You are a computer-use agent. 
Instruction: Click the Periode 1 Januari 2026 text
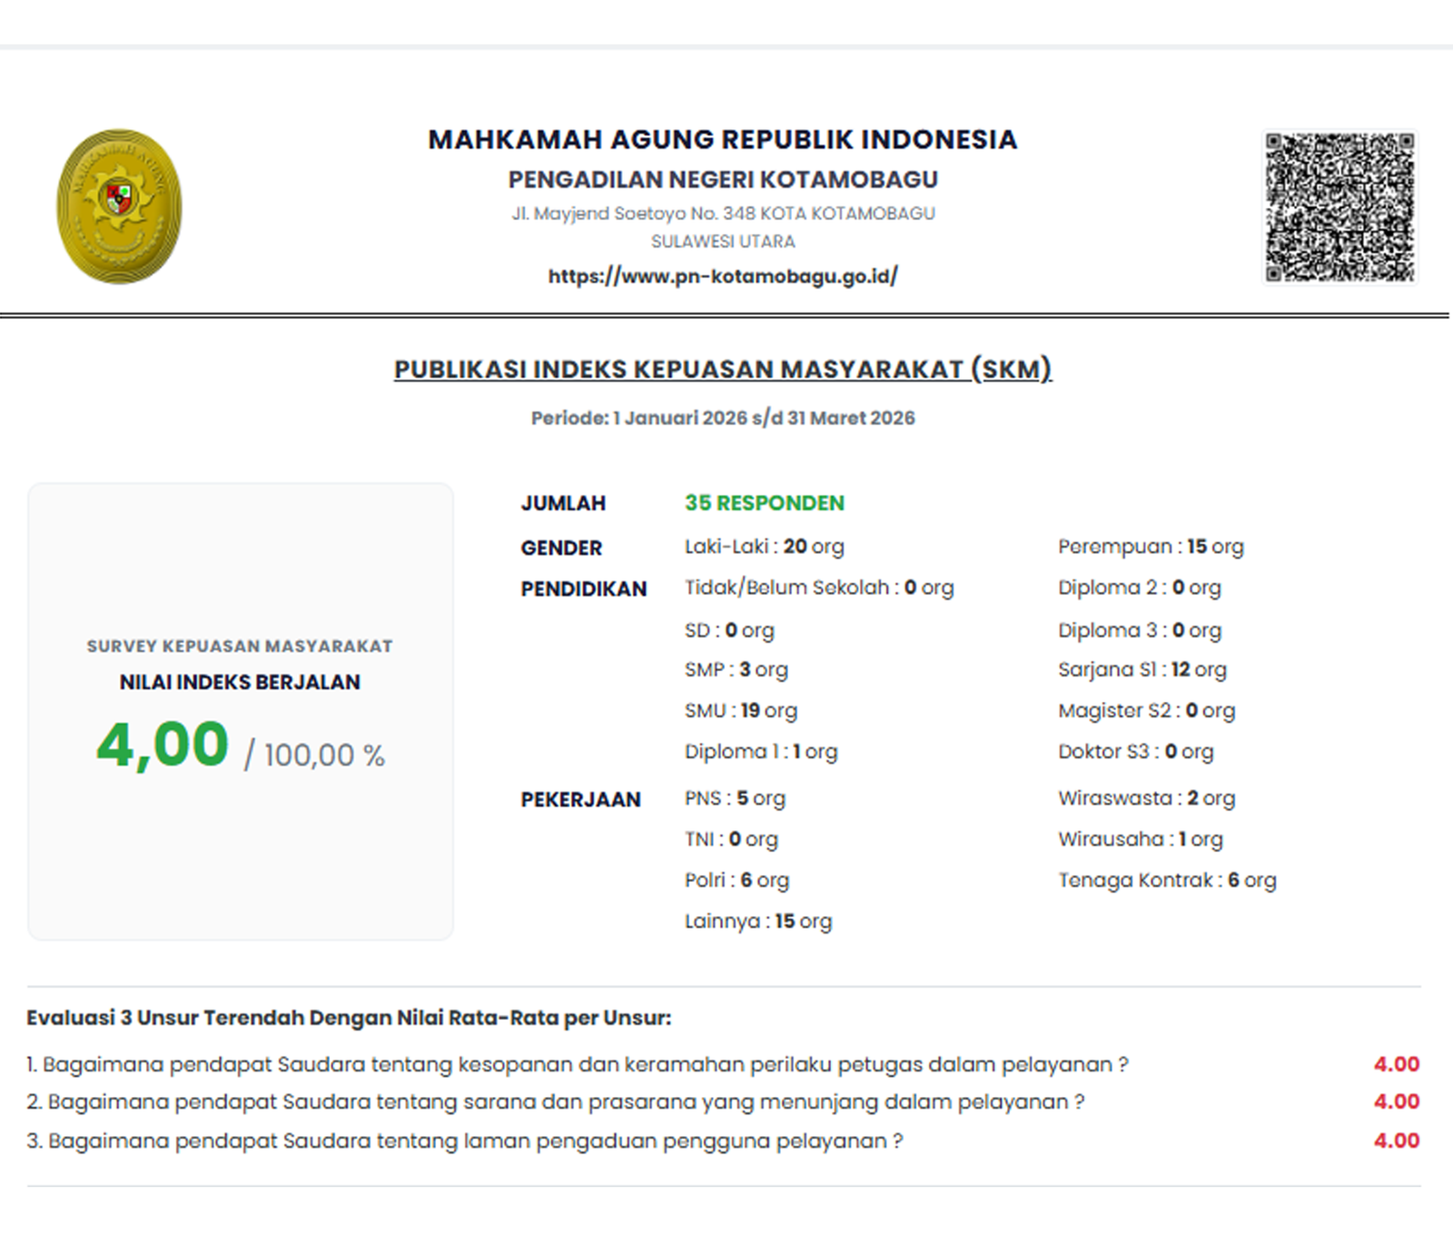pos(723,418)
